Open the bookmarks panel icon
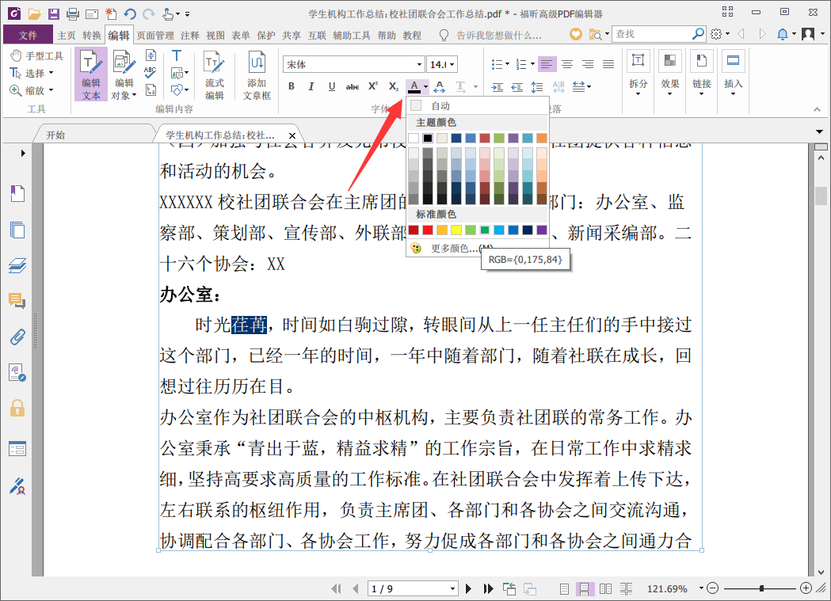The image size is (831, 601). 17,193
